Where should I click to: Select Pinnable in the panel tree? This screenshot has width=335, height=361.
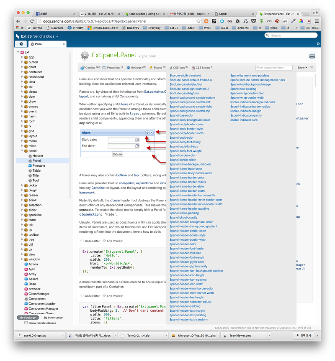tap(39, 165)
